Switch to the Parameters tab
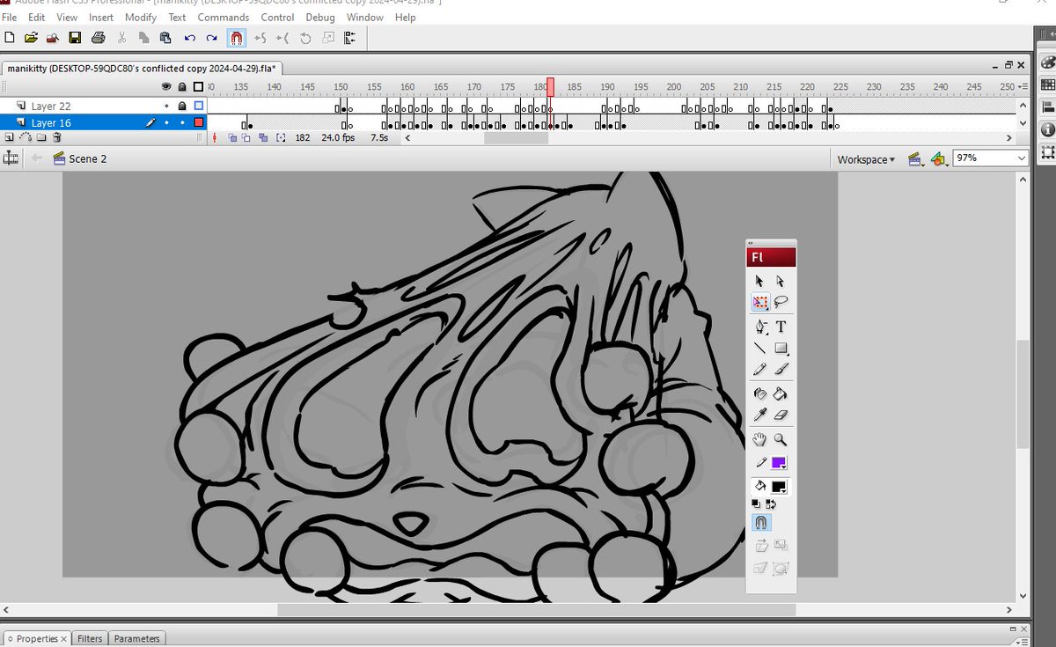The image size is (1056, 647). [137, 639]
